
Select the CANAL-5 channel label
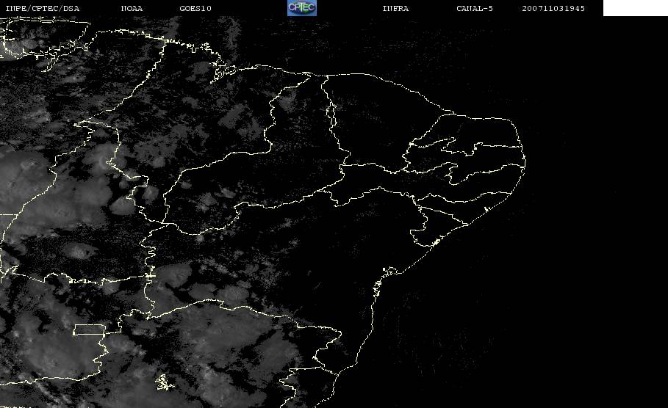click(x=474, y=9)
